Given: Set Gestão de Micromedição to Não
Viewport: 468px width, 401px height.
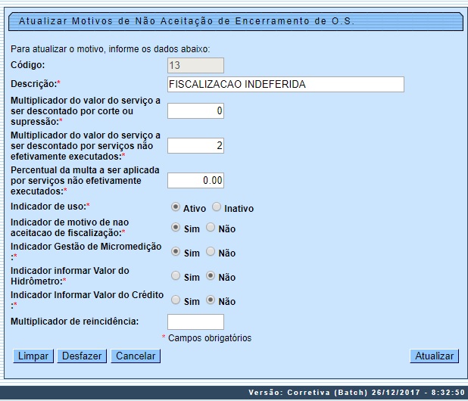Looking at the screenshot, I should pyautogui.click(x=211, y=251).
